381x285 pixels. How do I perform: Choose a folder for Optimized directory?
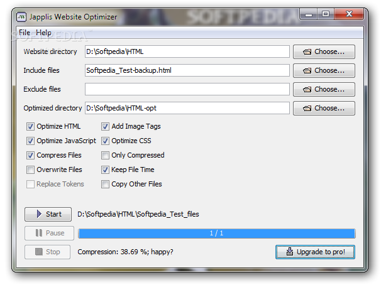pos(324,108)
